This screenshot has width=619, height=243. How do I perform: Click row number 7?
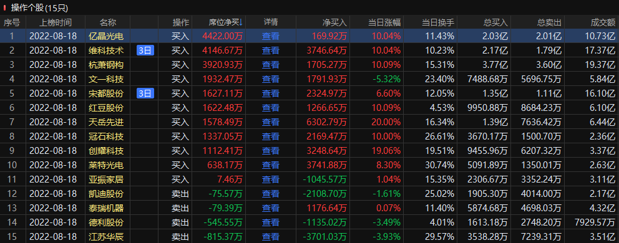12,122
